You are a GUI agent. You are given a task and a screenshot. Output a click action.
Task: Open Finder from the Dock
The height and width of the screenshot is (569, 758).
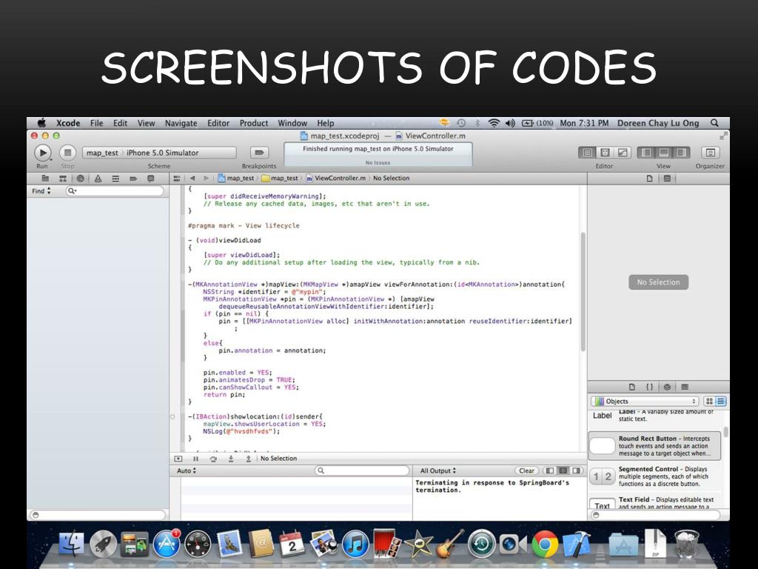pos(72,544)
